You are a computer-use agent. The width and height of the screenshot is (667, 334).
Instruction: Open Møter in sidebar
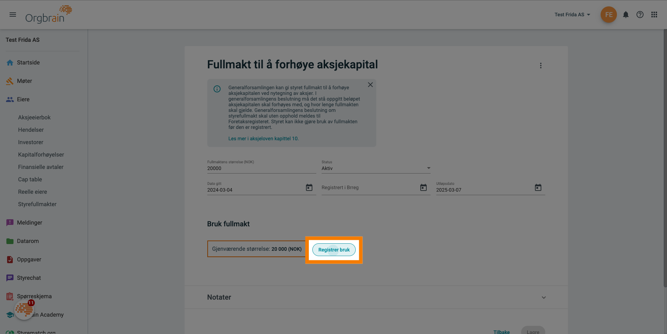[24, 81]
